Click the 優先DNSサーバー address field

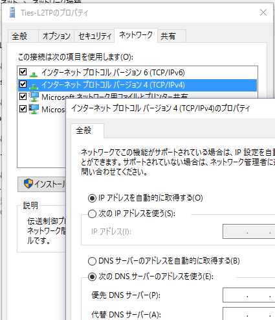coord(249,295)
